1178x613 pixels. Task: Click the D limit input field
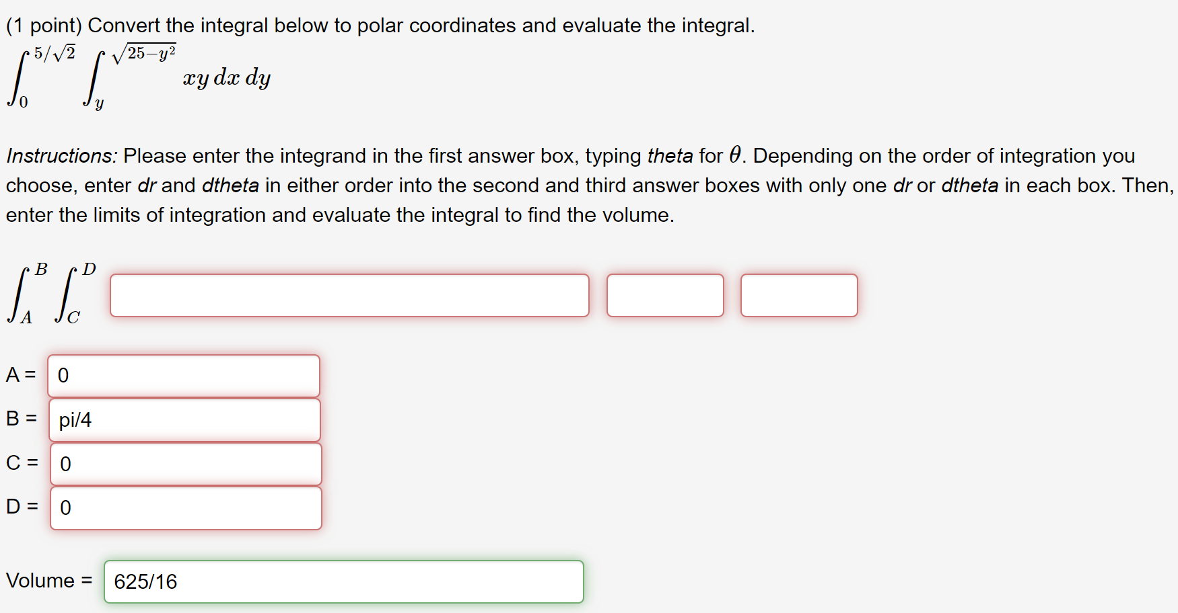tap(186, 508)
